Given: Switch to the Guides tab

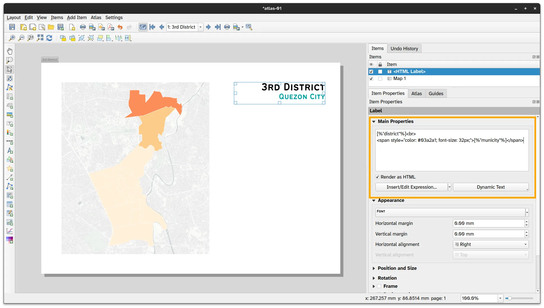Looking at the screenshot, I should point(436,93).
